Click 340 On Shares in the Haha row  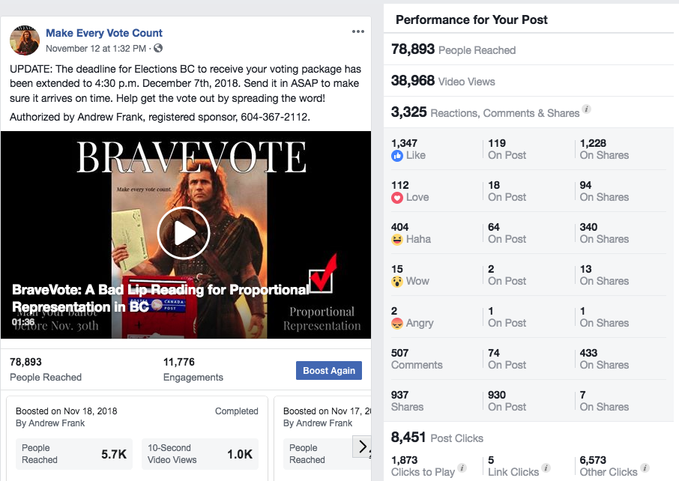coord(604,233)
